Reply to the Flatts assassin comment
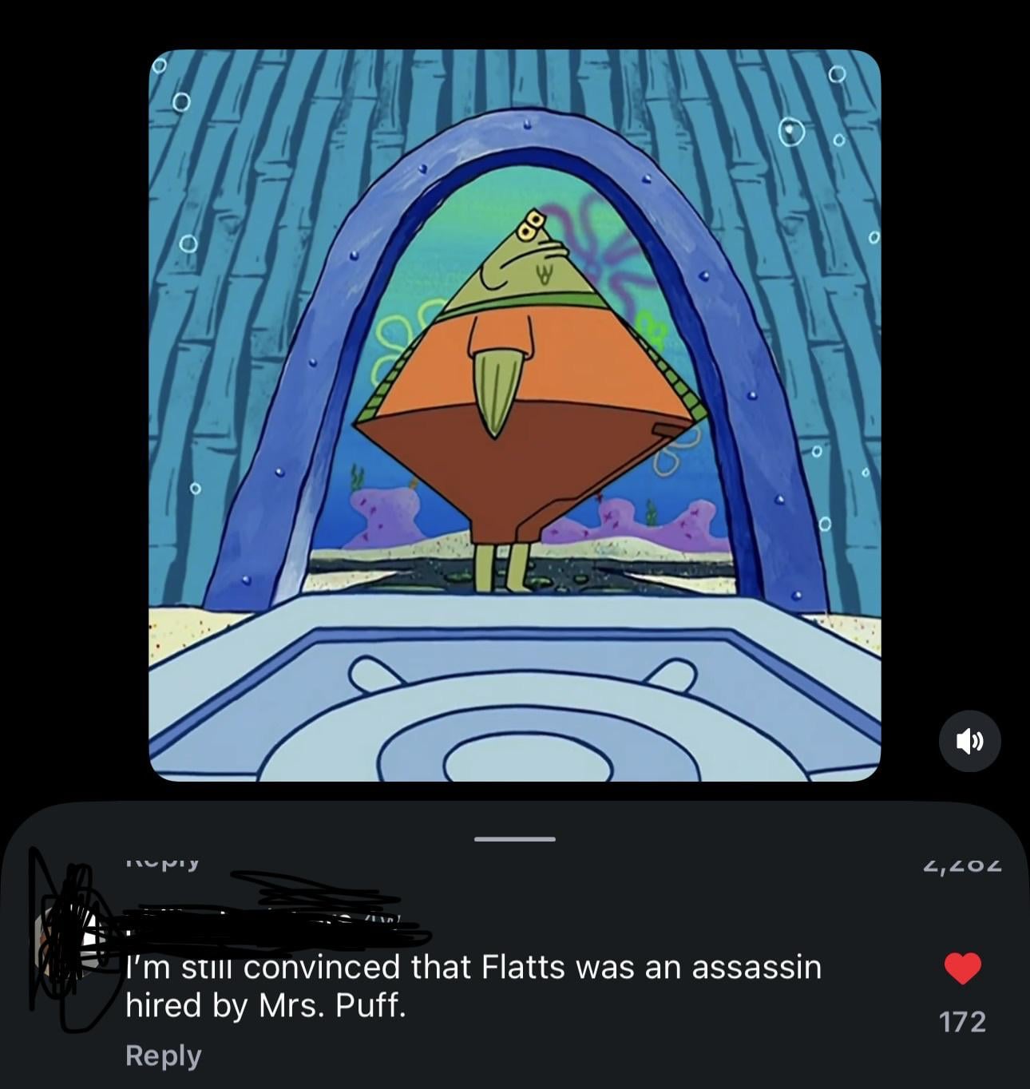 (x=163, y=1055)
